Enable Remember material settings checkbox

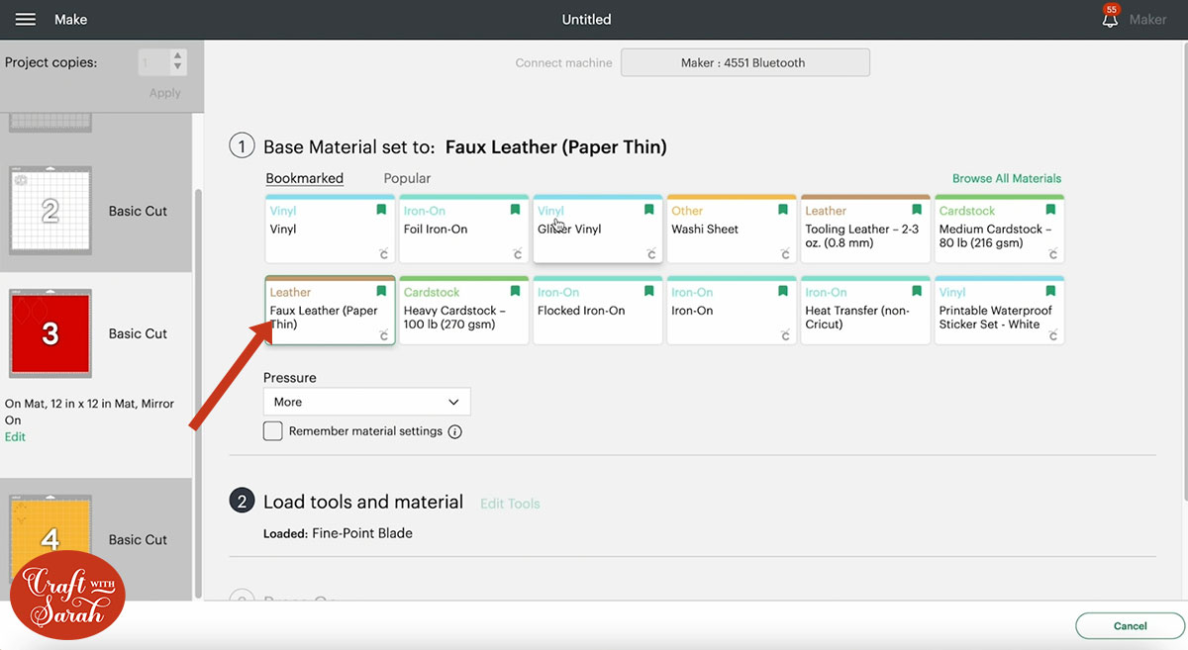click(x=273, y=431)
